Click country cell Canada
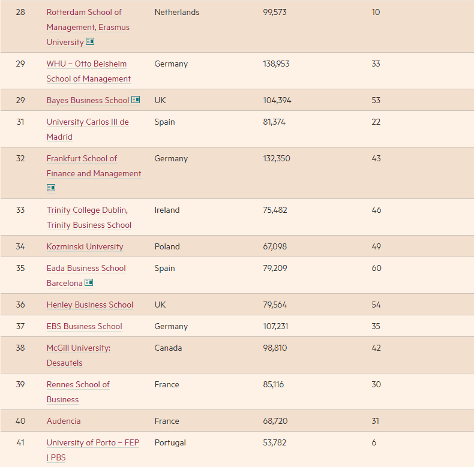The width and height of the screenshot is (474, 467). pos(168,348)
